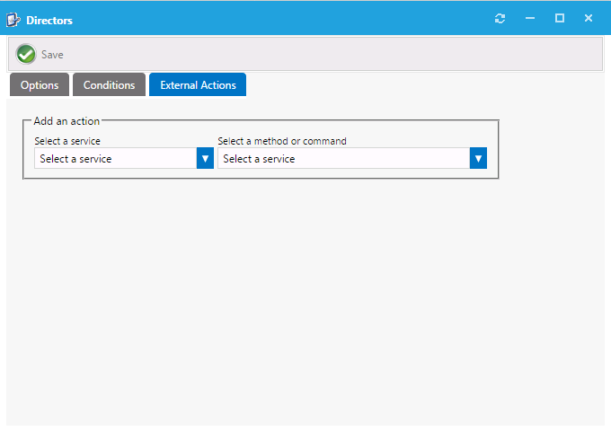Click the method or command combo box field
Viewport: 611px width, 431px height.
(x=343, y=159)
